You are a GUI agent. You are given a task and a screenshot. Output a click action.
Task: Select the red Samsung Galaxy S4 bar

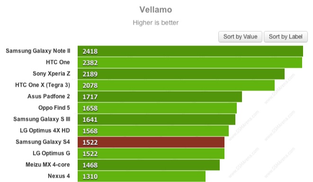pos(151,142)
